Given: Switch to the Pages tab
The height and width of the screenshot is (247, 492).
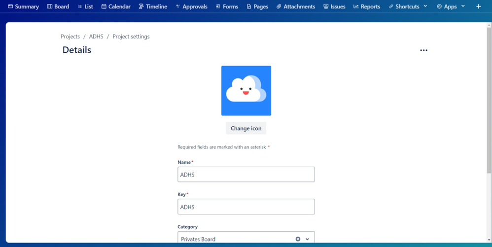Looking at the screenshot, I should pyautogui.click(x=257, y=6).
